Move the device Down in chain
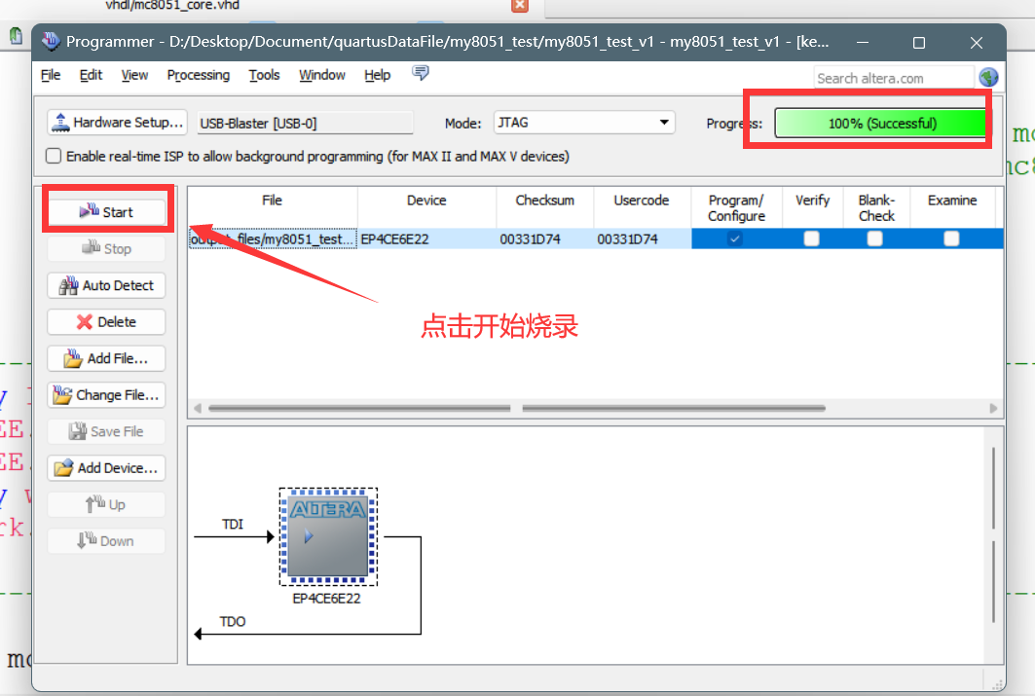1035x696 pixels. (x=106, y=541)
